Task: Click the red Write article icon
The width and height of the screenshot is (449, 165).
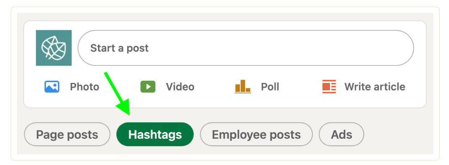Action: (329, 87)
